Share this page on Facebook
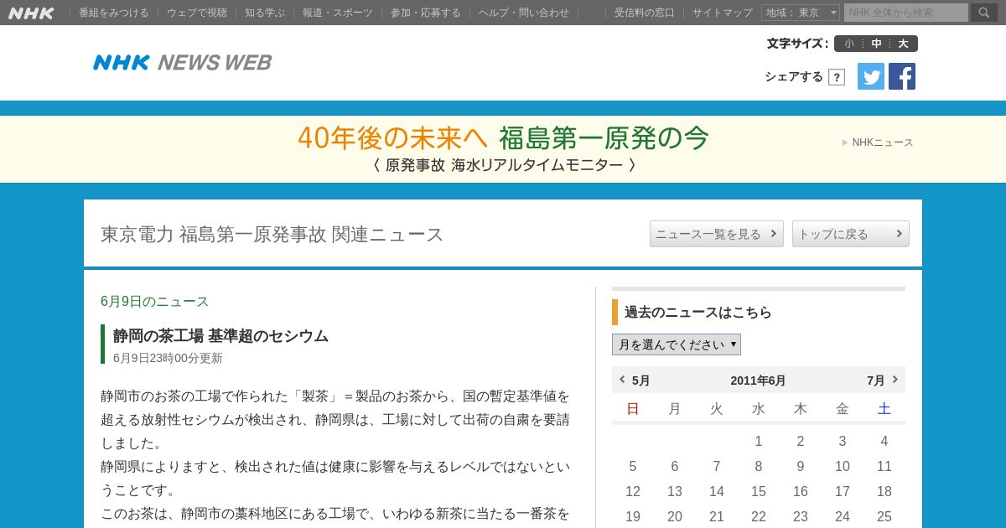Image resolution: width=1006 pixels, height=528 pixels. 902,76
